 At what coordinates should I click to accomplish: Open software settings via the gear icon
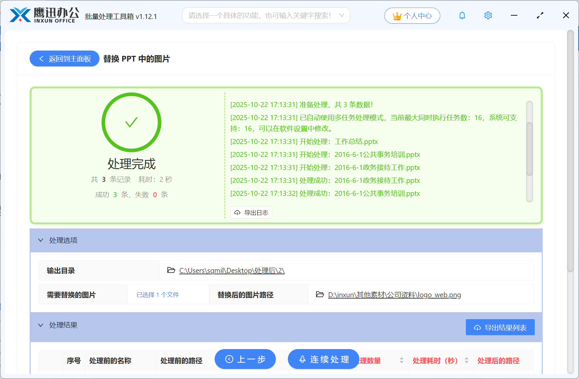pyautogui.click(x=488, y=15)
